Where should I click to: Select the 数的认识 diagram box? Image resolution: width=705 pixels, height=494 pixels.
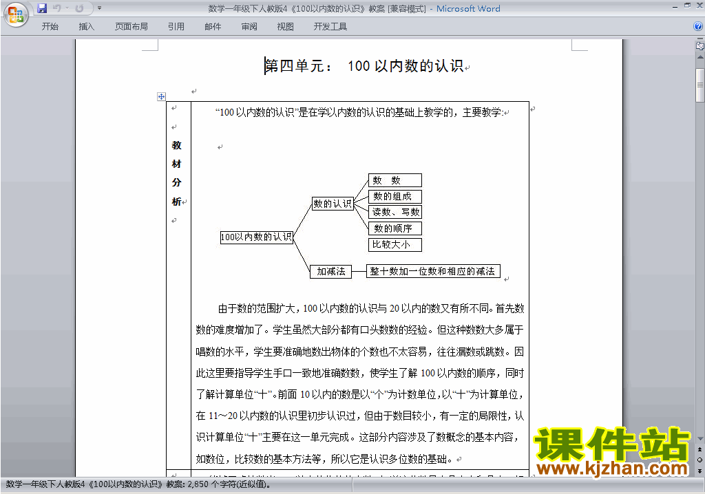pos(333,204)
